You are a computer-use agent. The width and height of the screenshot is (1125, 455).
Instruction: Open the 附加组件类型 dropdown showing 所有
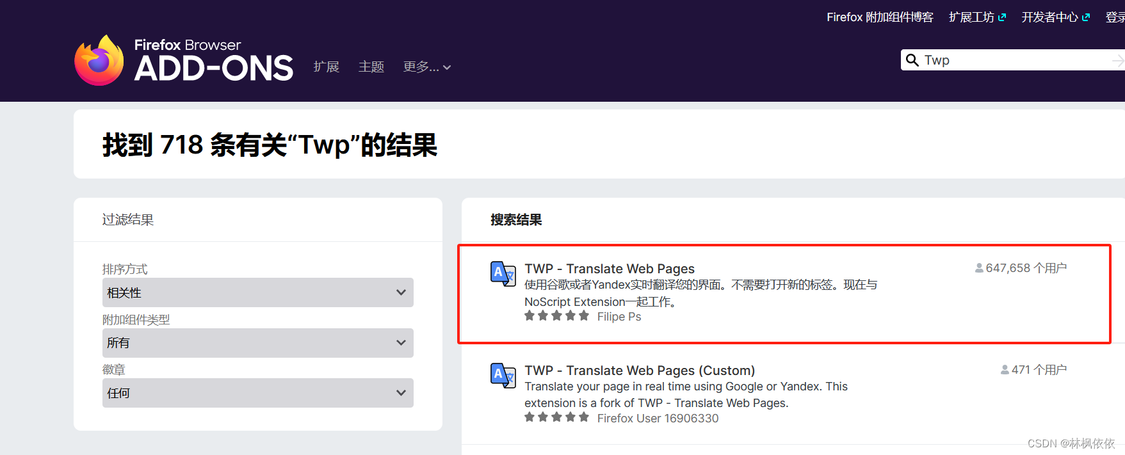click(258, 343)
